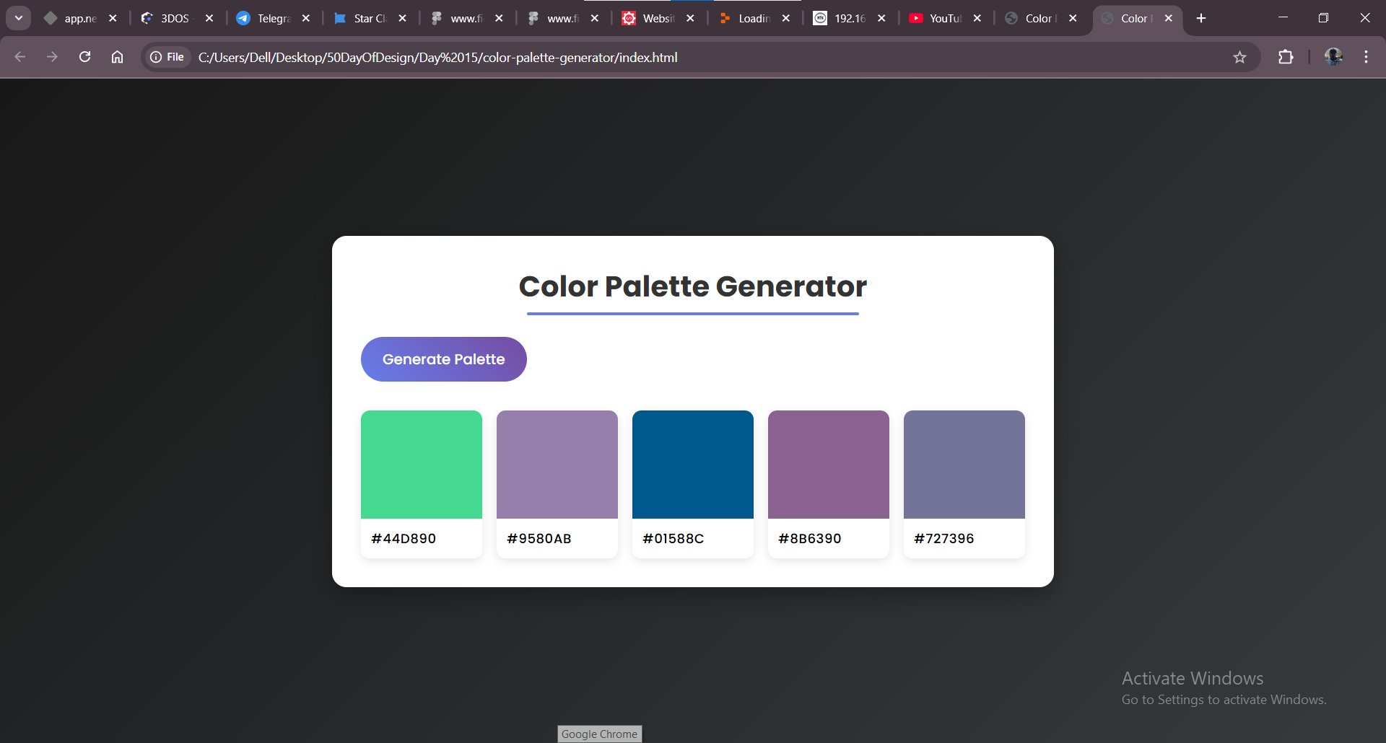Click the back navigation arrow
This screenshot has height=743, width=1386.
coord(19,57)
